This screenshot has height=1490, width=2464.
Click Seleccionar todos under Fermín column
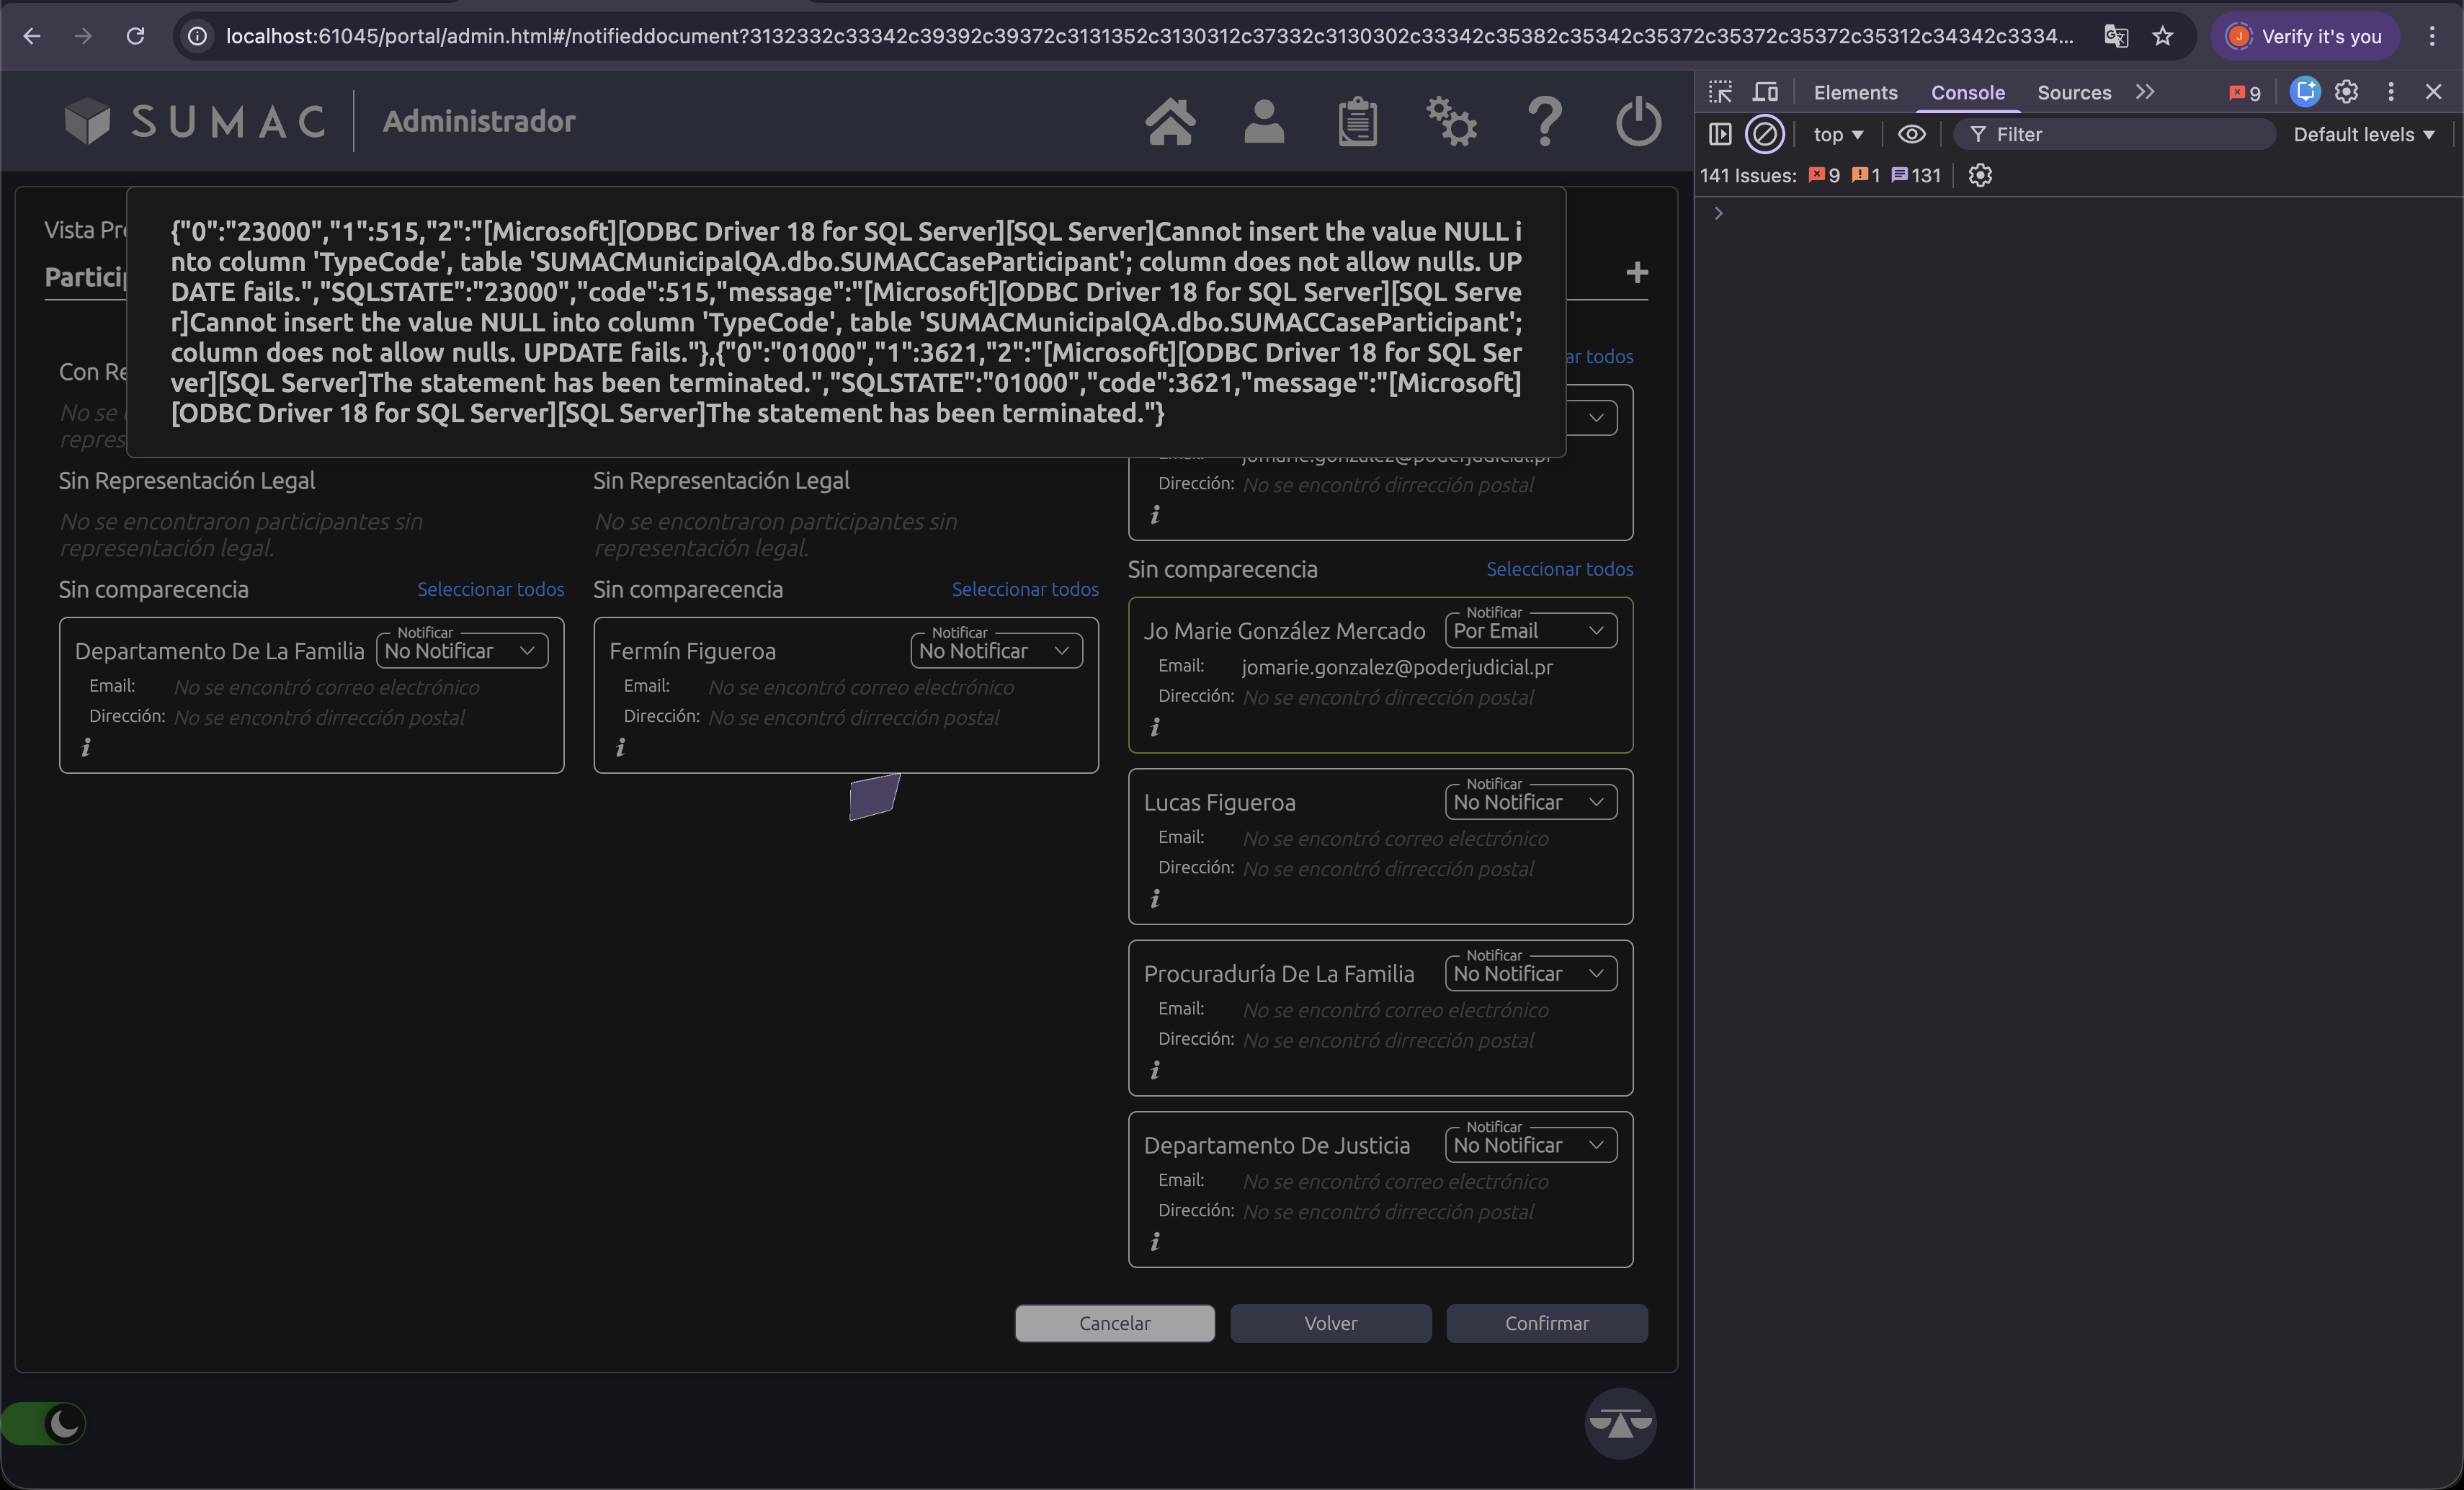pyautogui.click(x=1024, y=589)
